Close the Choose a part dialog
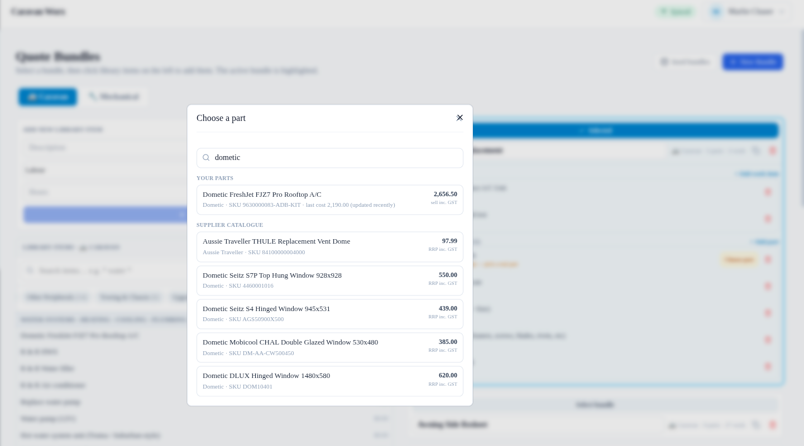804x446 pixels. tap(460, 118)
